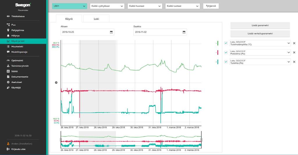Open the calendar picker for Alkaen date
This screenshot has width=298, height=155.
coord(111,32)
